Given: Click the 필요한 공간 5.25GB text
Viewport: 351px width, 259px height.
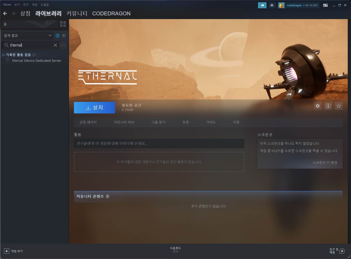Looking at the screenshot, I should pyautogui.click(x=131, y=107).
